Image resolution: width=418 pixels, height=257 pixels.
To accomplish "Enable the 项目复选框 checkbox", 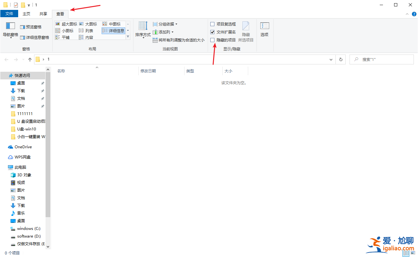I will coord(212,24).
